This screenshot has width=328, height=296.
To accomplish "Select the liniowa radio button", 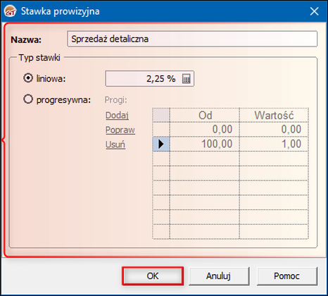I will [28, 78].
